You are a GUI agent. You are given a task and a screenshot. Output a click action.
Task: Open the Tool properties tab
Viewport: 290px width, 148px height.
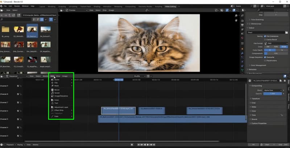pyautogui.click(x=243, y=16)
